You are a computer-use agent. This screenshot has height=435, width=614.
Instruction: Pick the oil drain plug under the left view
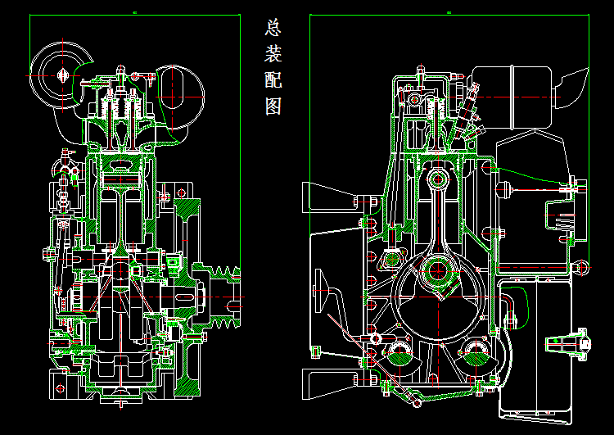(x=120, y=403)
